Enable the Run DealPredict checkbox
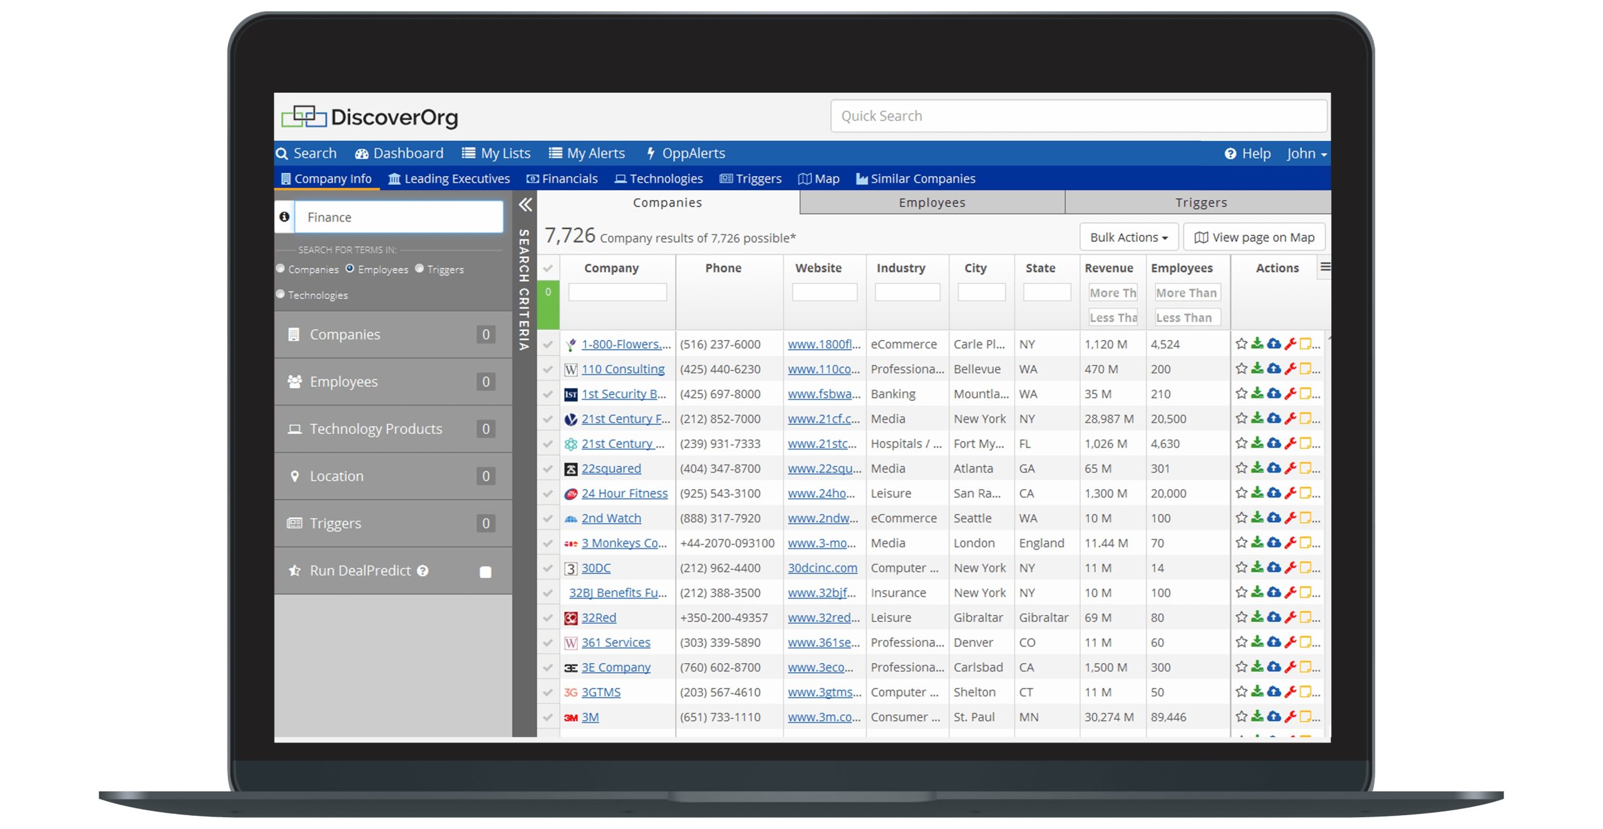This screenshot has width=1603, height=829. click(485, 572)
